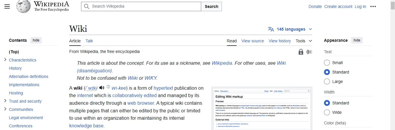Select the Read tab
This screenshot has height=130, width=395.
[x=232, y=41]
